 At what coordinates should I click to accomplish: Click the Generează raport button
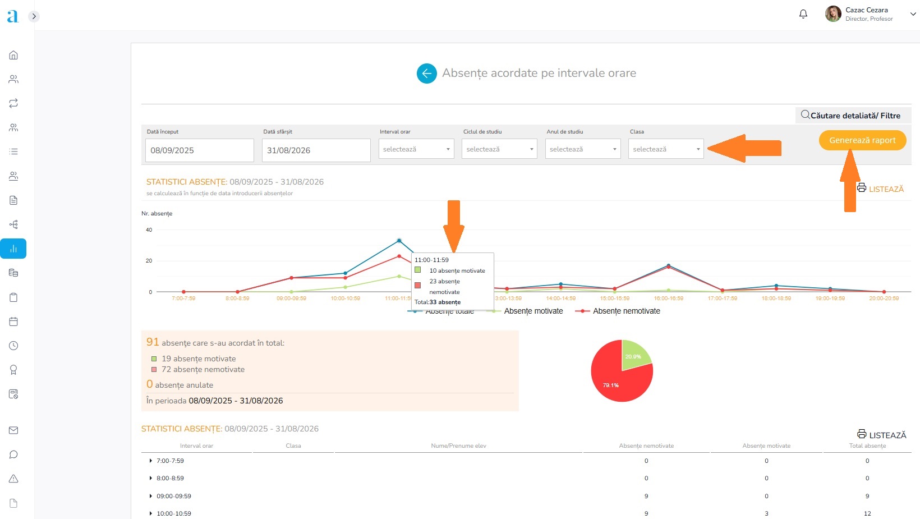862,140
